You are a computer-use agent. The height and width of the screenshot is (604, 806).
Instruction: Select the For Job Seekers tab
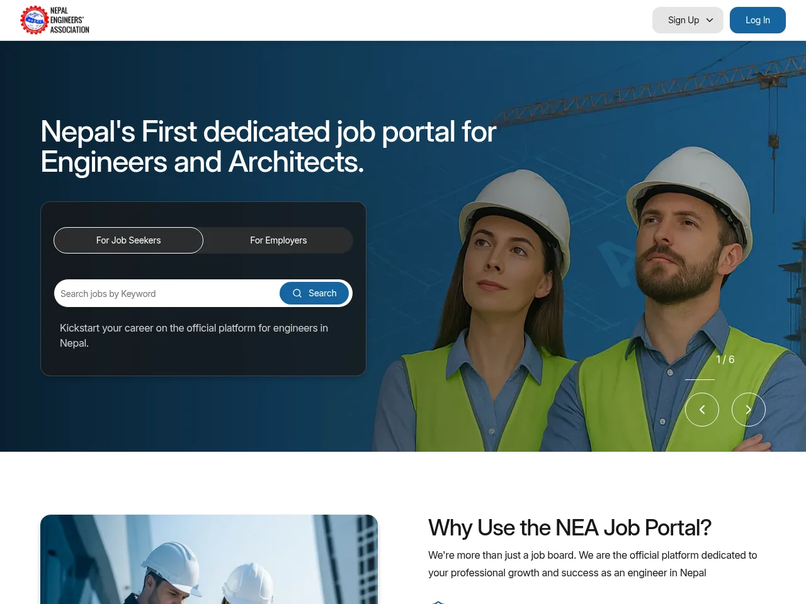[128, 240]
